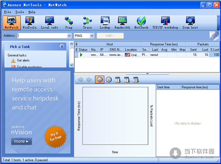221x164 pixels.
Task: Click the United States flag icon in Location
Action: click(127, 55)
